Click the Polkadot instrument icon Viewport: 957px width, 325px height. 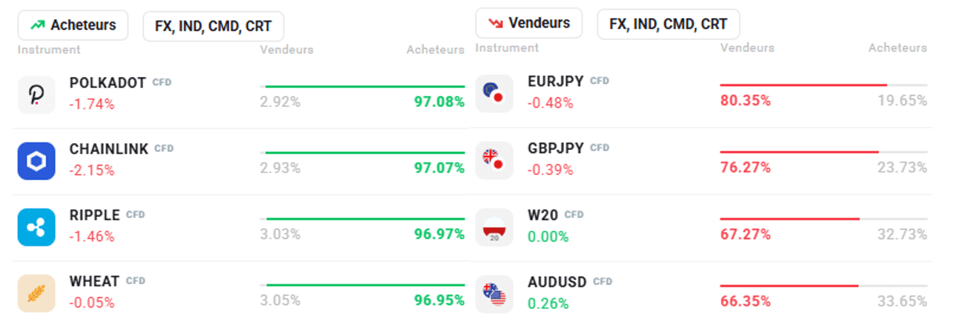(36, 95)
